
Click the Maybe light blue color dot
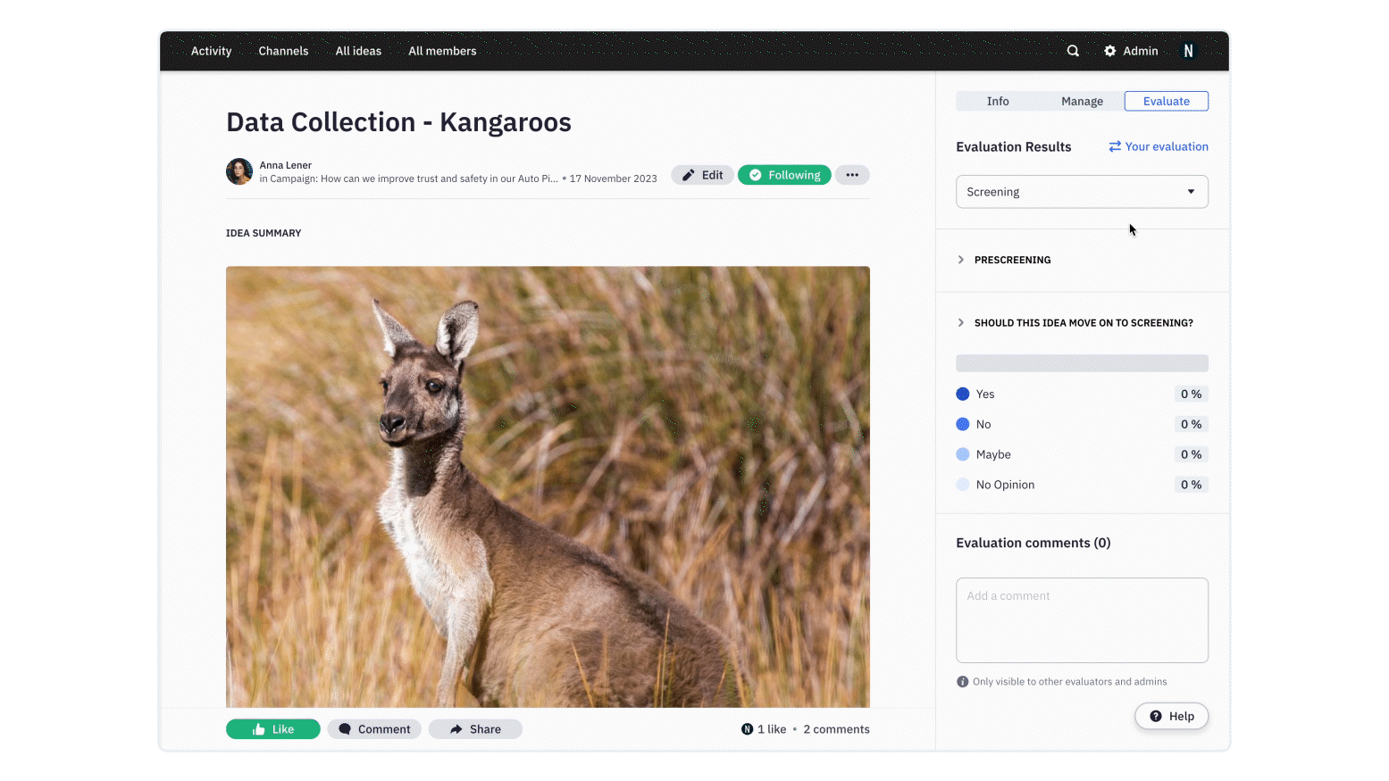click(963, 454)
